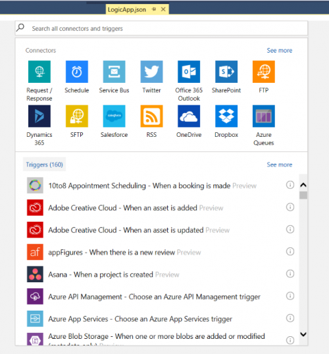
Task: Choose the orange FTP connector icon
Action: pos(264,72)
